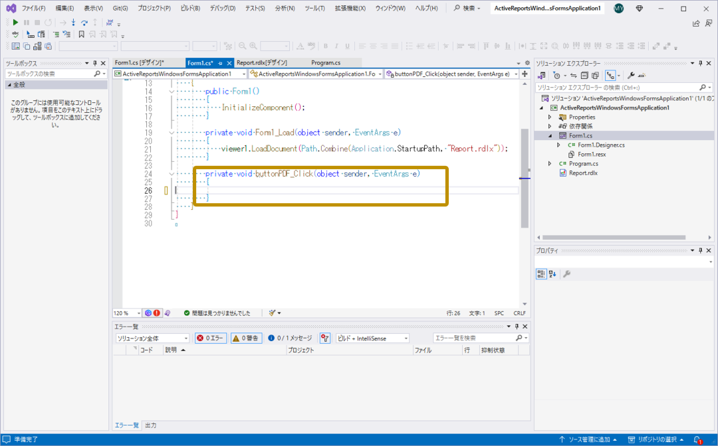
Task: Click the vertical scrollbar in code editor
Action: (x=525, y=179)
